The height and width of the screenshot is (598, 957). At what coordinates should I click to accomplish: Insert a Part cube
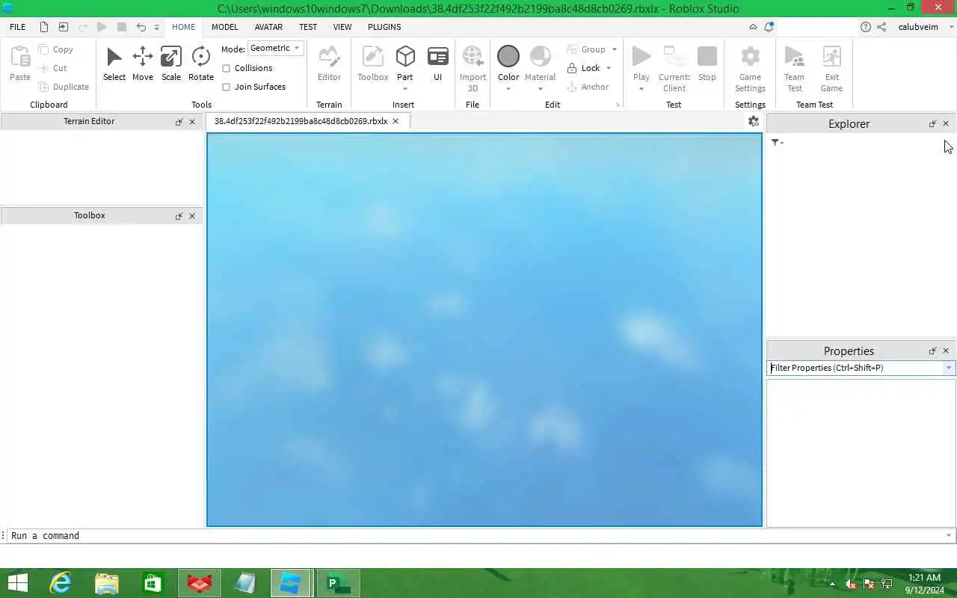[x=405, y=57]
